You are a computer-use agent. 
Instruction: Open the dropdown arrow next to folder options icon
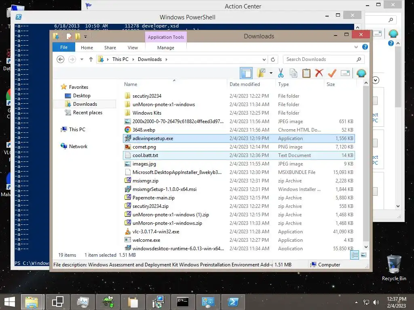click(x=271, y=73)
